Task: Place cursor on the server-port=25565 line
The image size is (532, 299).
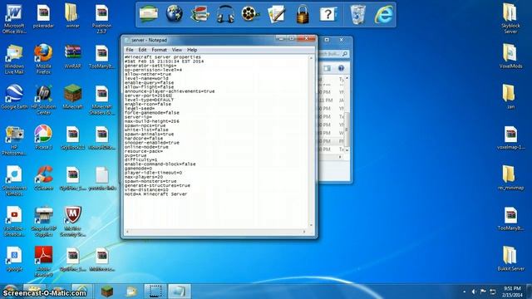Action: (x=148, y=96)
